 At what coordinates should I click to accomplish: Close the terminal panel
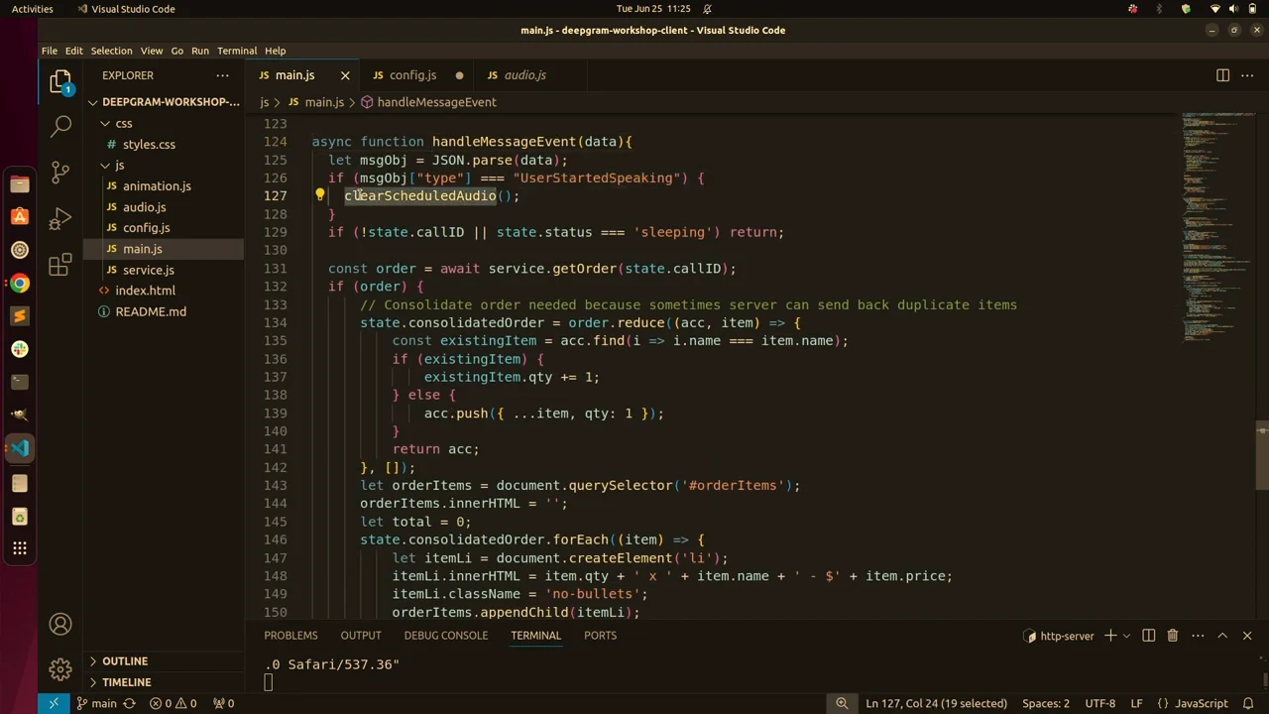click(x=1247, y=636)
